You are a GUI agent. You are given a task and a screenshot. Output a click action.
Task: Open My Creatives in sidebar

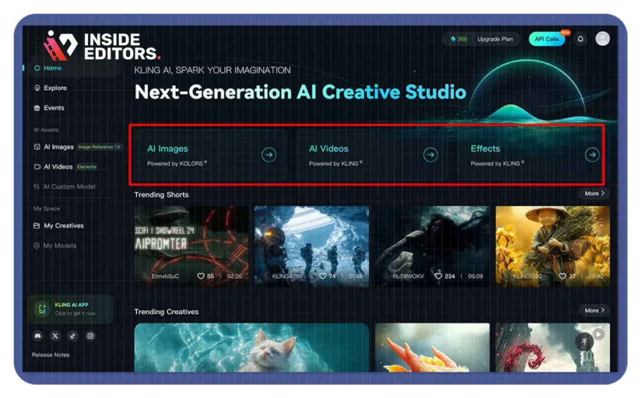59,226
